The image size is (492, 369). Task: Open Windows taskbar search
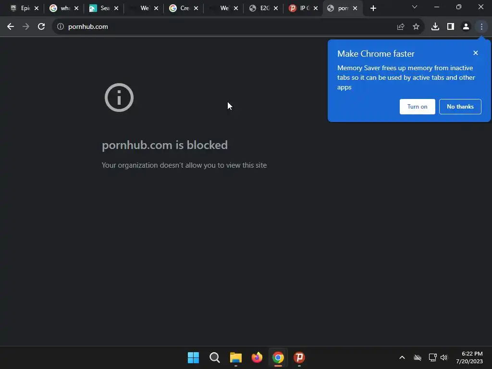pyautogui.click(x=215, y=357)
